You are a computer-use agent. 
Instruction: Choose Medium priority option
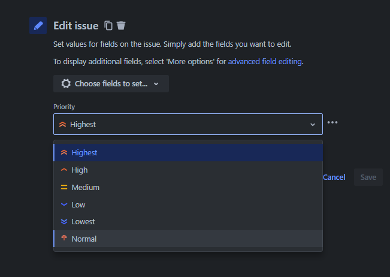(x=86, y=187)
